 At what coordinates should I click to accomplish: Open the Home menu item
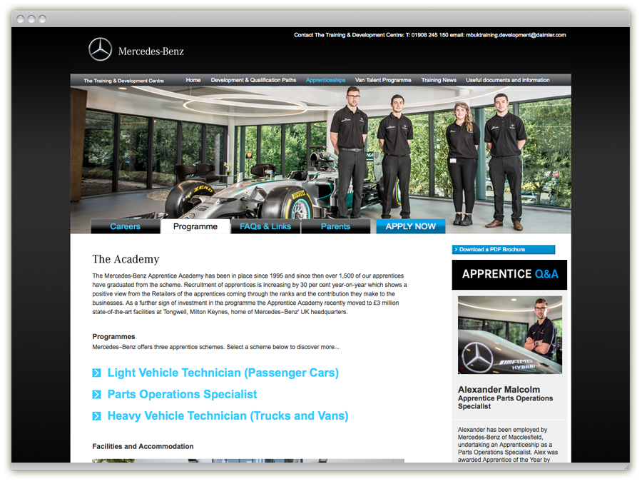(193, 80)
